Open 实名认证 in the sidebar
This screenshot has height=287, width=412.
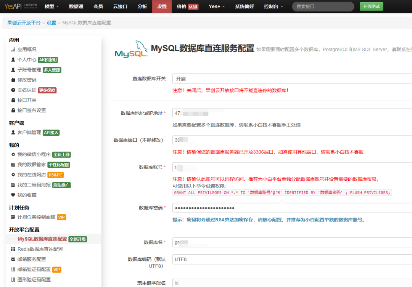[27, 90]
